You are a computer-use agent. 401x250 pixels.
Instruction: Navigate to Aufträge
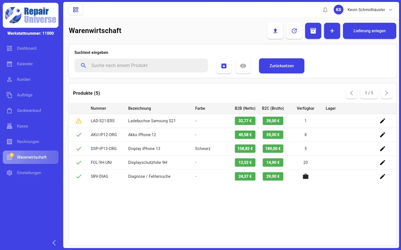click(x=31, y=95)
